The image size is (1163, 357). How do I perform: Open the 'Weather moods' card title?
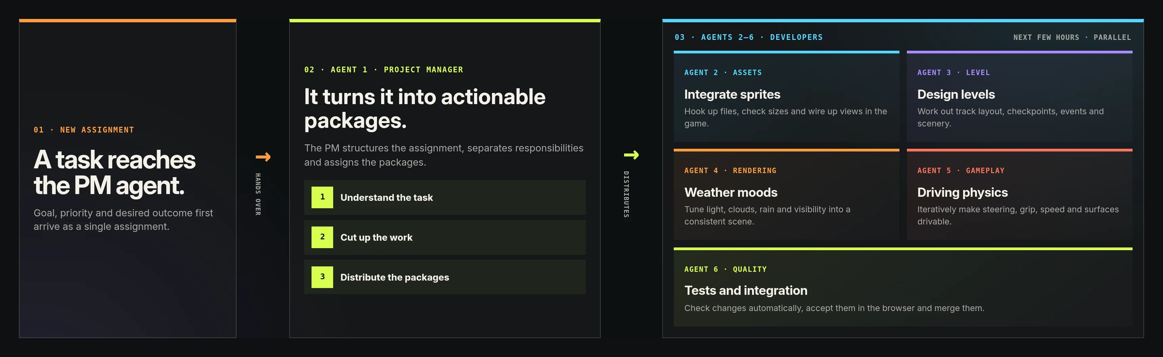(731, 192)
